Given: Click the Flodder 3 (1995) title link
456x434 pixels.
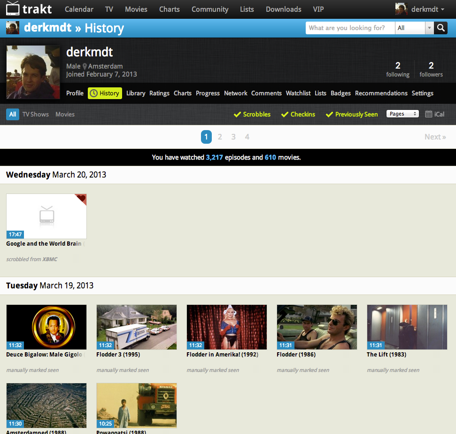Looking at the screenshot, I should pyautogui.click(x=118, y=355).
